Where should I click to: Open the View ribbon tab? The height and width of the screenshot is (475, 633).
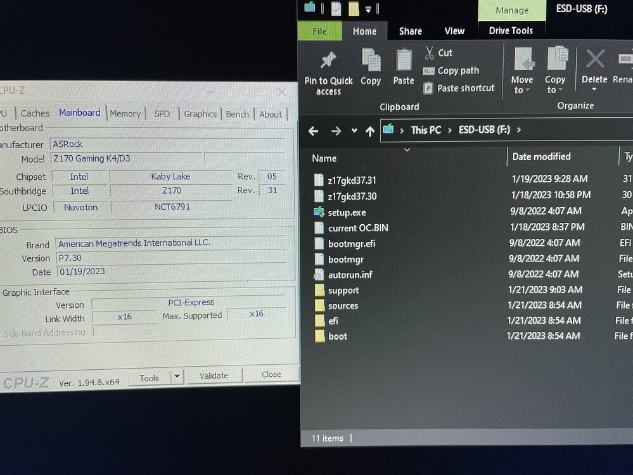[454, 31]
